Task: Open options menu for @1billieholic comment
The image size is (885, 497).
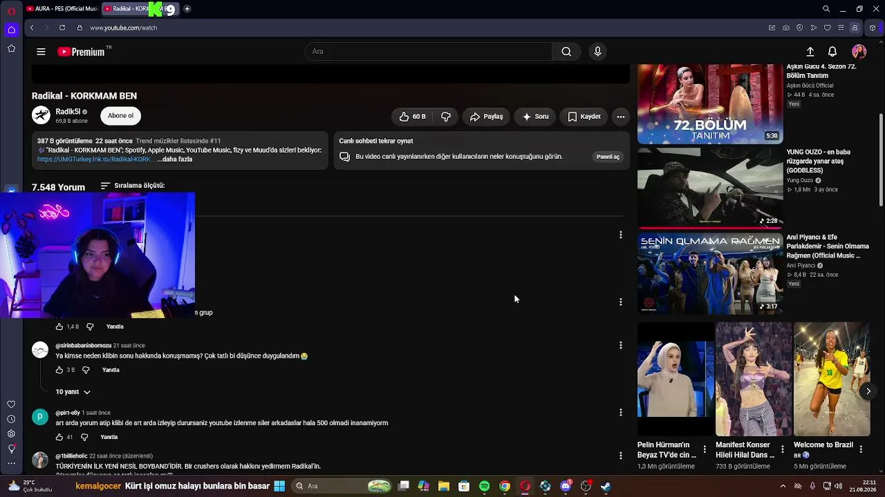Action: pos(621,456)
